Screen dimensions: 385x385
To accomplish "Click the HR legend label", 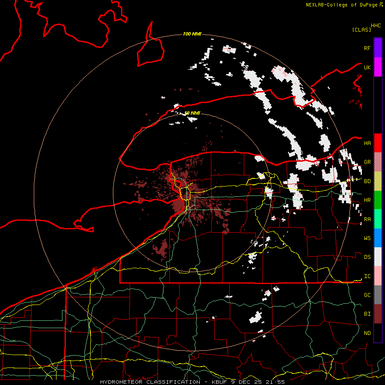I will [x=367, y=200].
